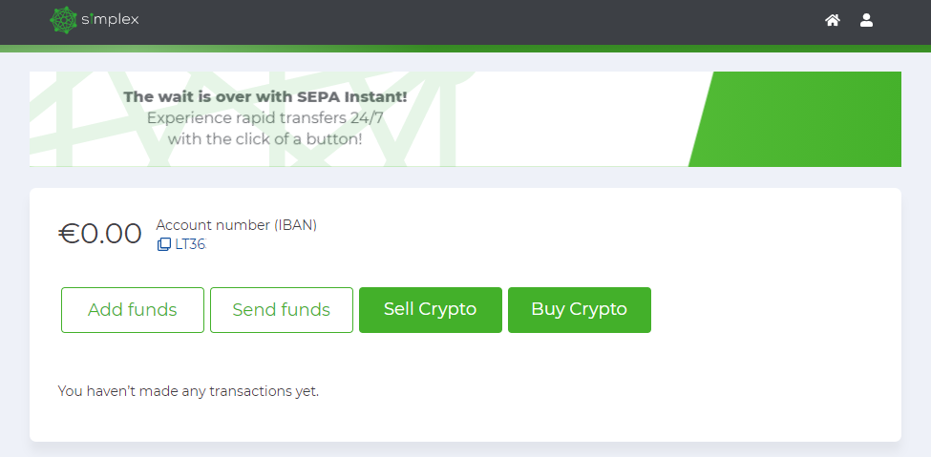Image resolution: width=931 pixels, height=457 pixels.
Task: Open the user profile icon
Action: pos(866,20)
